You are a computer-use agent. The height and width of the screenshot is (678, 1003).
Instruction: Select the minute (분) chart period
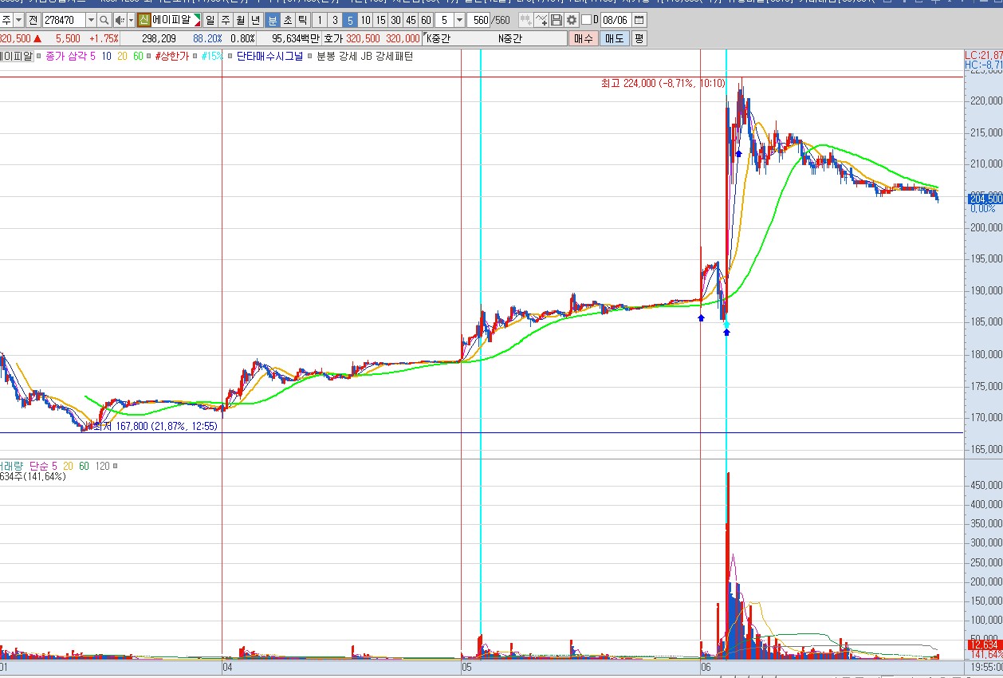[x=272, y=20]
